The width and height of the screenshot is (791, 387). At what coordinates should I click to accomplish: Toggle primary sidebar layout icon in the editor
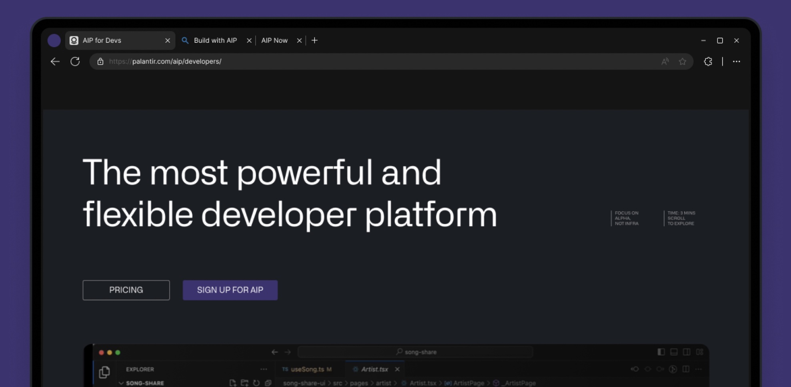(661, 352)
